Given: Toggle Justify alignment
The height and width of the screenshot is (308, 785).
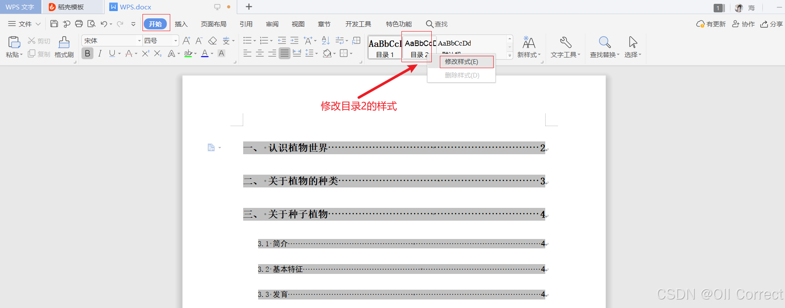Looking at the screenshot, I should pos(285,53).
